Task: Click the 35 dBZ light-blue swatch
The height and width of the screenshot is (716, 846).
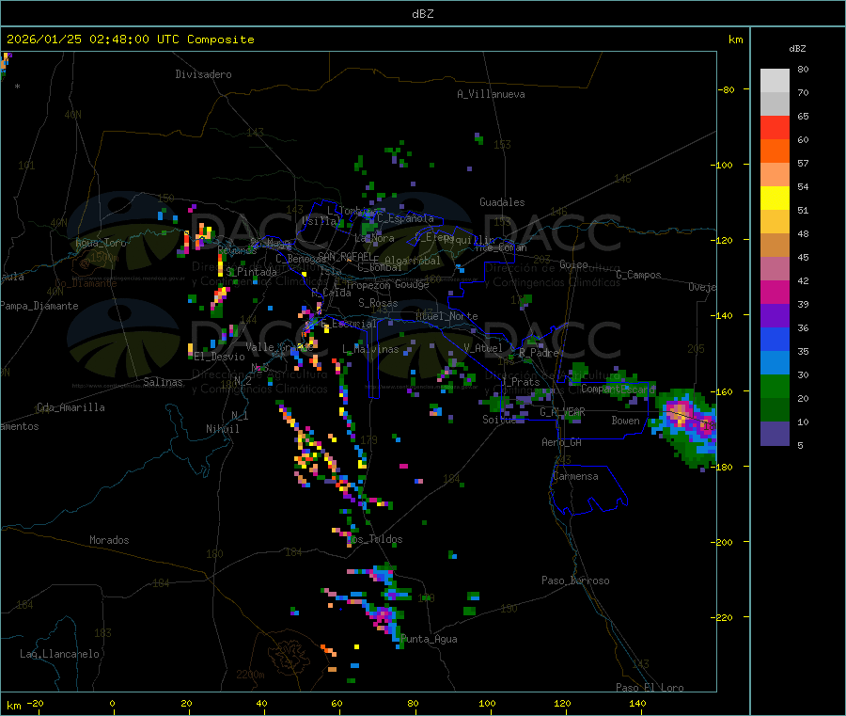Action: tap(775, 363)
